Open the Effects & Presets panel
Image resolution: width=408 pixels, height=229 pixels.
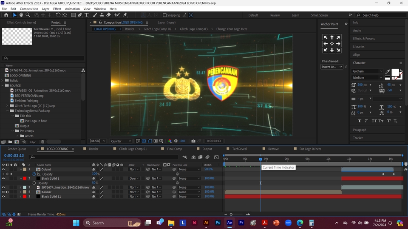(x=364, y=39)
